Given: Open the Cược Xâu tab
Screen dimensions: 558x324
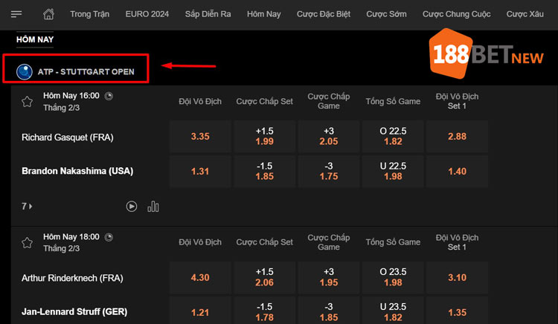Looking at the screenshot, I should [525, 14].
